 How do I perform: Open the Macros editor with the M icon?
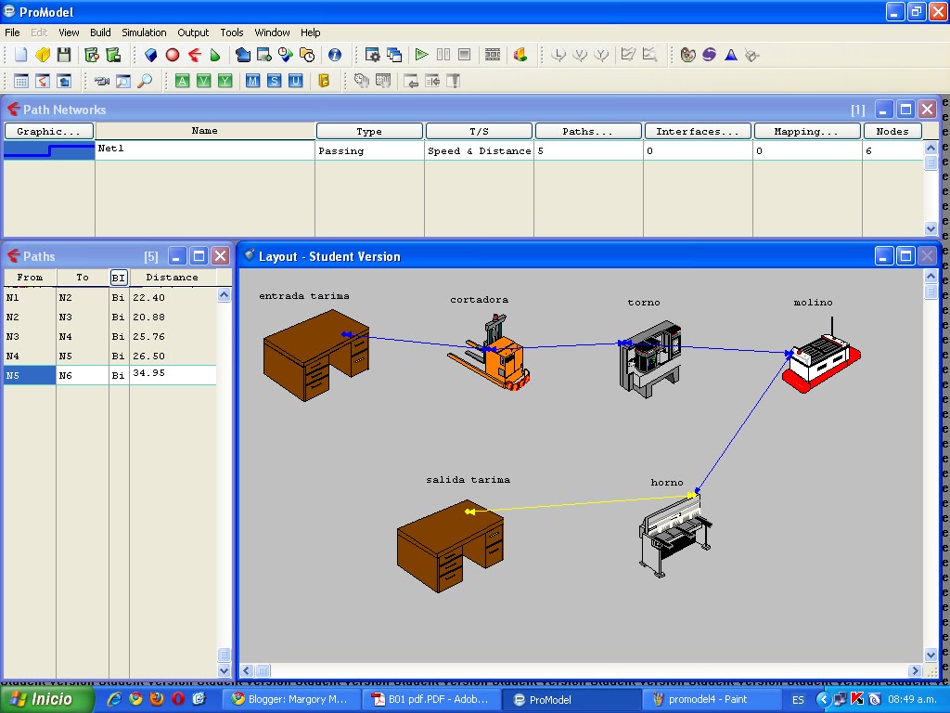click(x=251, y=81)
